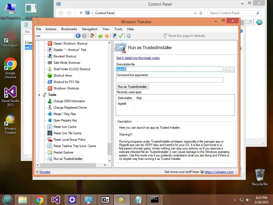Click Visual Studio icon on taskbar
273x205 pixels.
(56, 200)
